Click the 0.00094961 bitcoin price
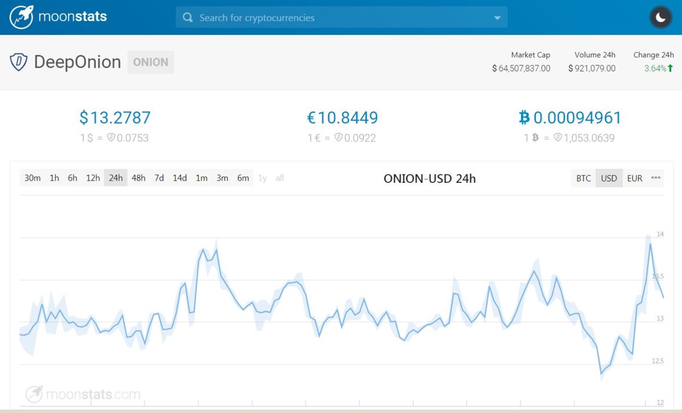 [570, 118]
